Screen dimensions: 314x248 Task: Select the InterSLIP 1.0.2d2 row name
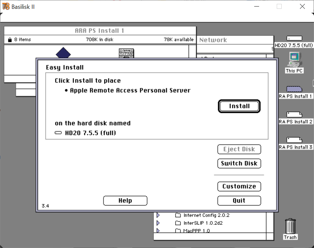203,223
